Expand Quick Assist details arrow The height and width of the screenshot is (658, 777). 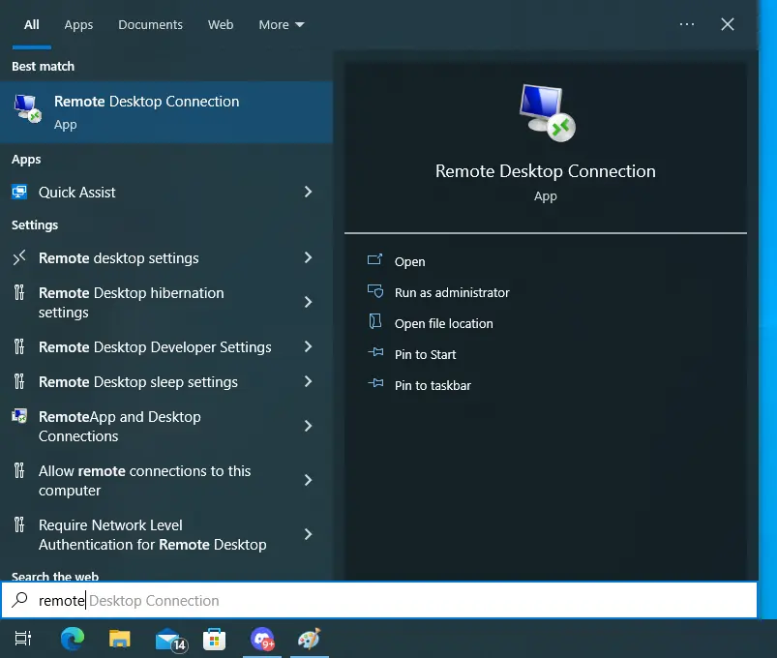click(308, 192)
